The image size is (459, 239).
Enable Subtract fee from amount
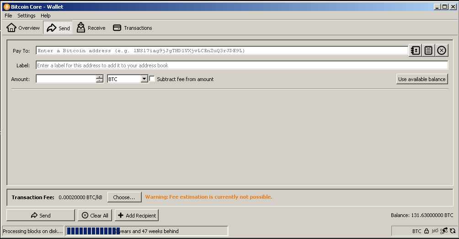pos(152,79)
